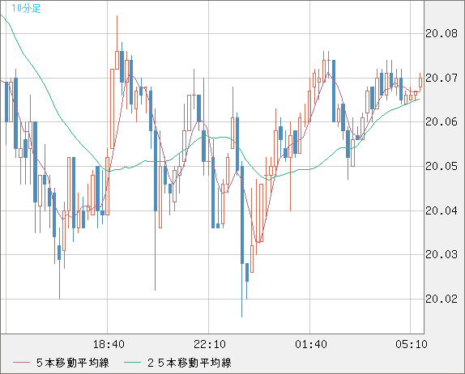The width and height of the screenshot is (465, 374).
Task: Click the 18:40 time axis label
Action: coord(109,344)
